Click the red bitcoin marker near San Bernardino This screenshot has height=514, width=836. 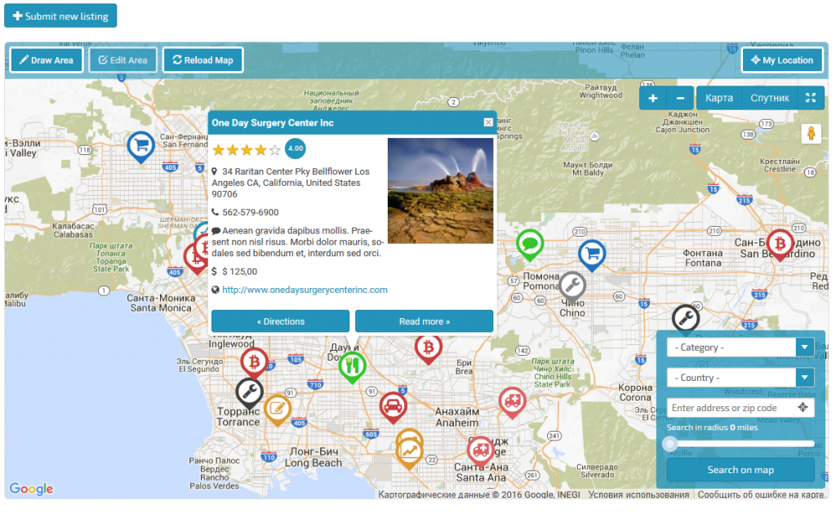click(780, 243)
